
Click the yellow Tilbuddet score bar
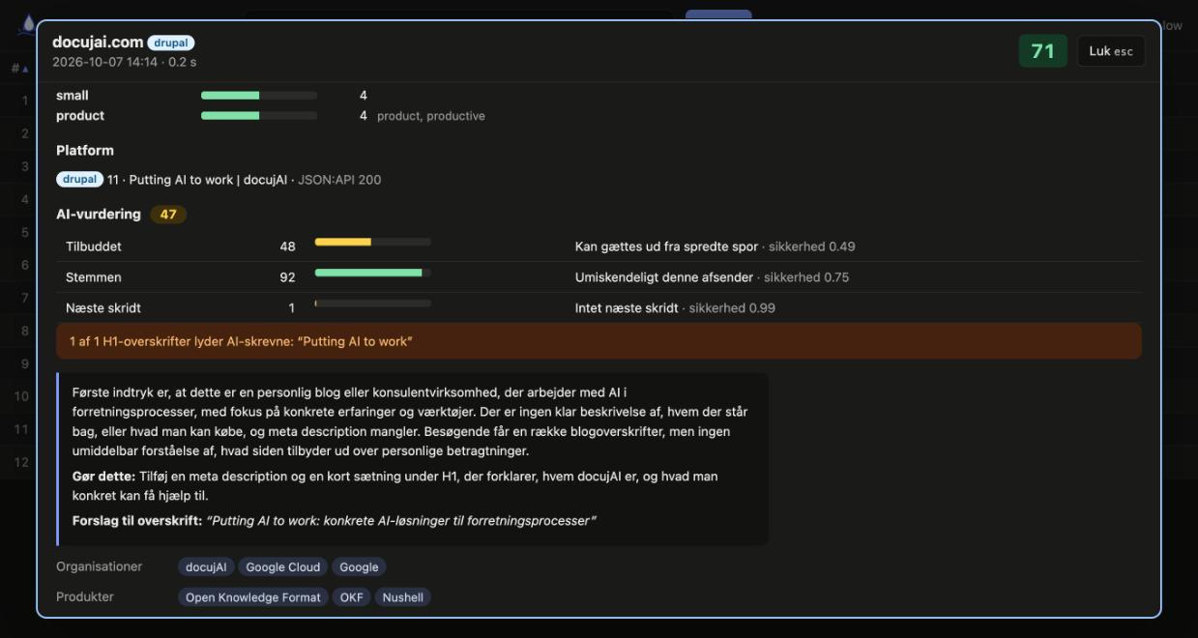coord(373,242)
